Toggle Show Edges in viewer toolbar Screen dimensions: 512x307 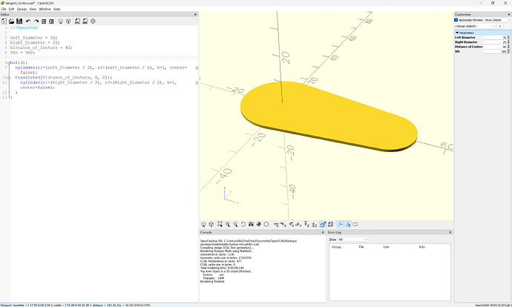(355, 224)
